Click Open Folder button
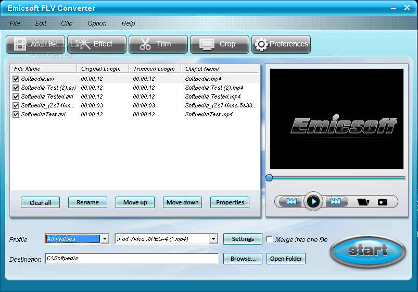418x292 pixels. click(x=286, y=259)
